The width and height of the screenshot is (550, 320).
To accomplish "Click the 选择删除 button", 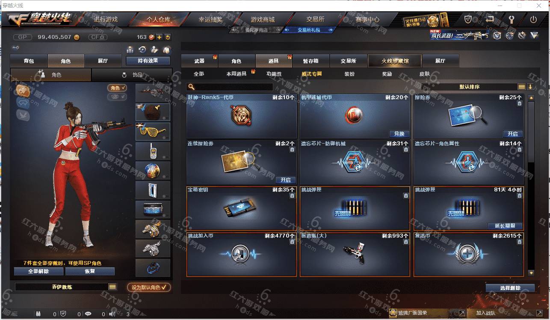I will 510,288.
